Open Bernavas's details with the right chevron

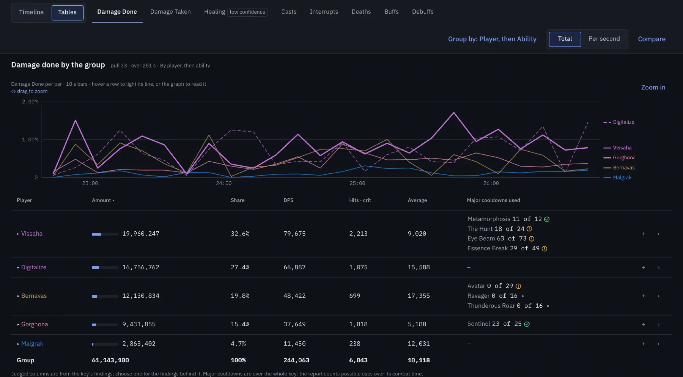pyautogui.click(x=658, y=296)
